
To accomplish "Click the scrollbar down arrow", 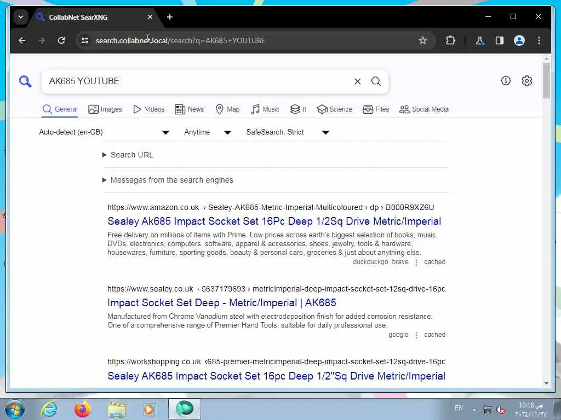I will (x=546, y=383).
